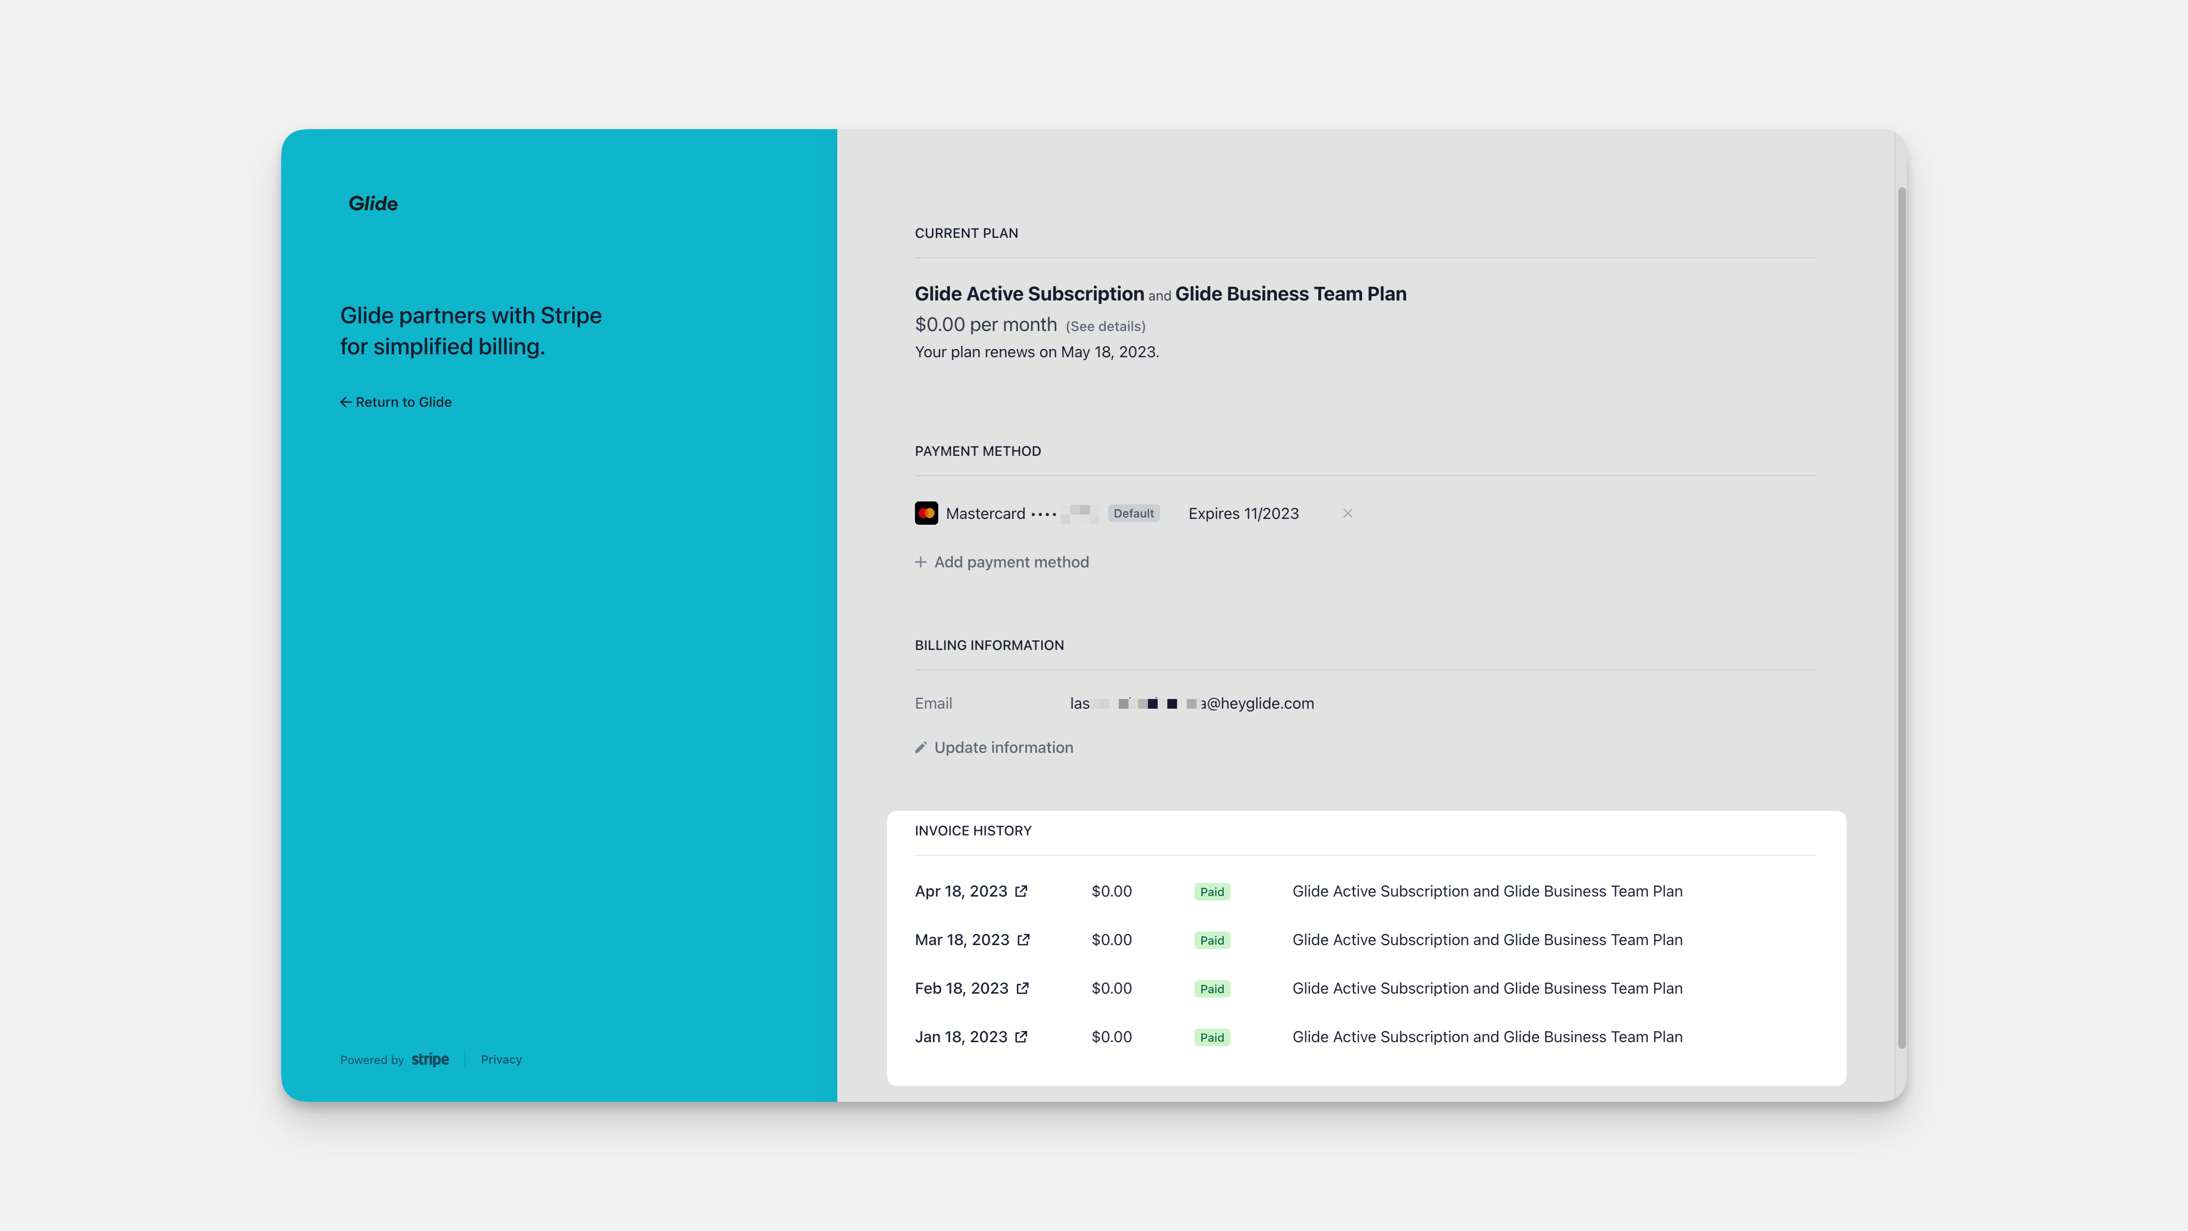Return to Glide from the billing portal

(403, 401)
